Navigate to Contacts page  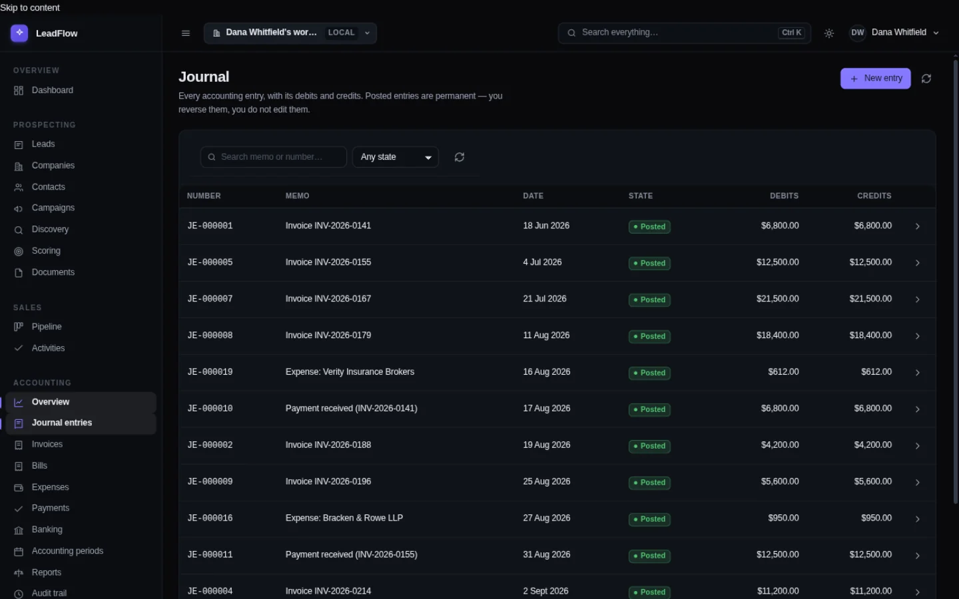pos(80,187)
